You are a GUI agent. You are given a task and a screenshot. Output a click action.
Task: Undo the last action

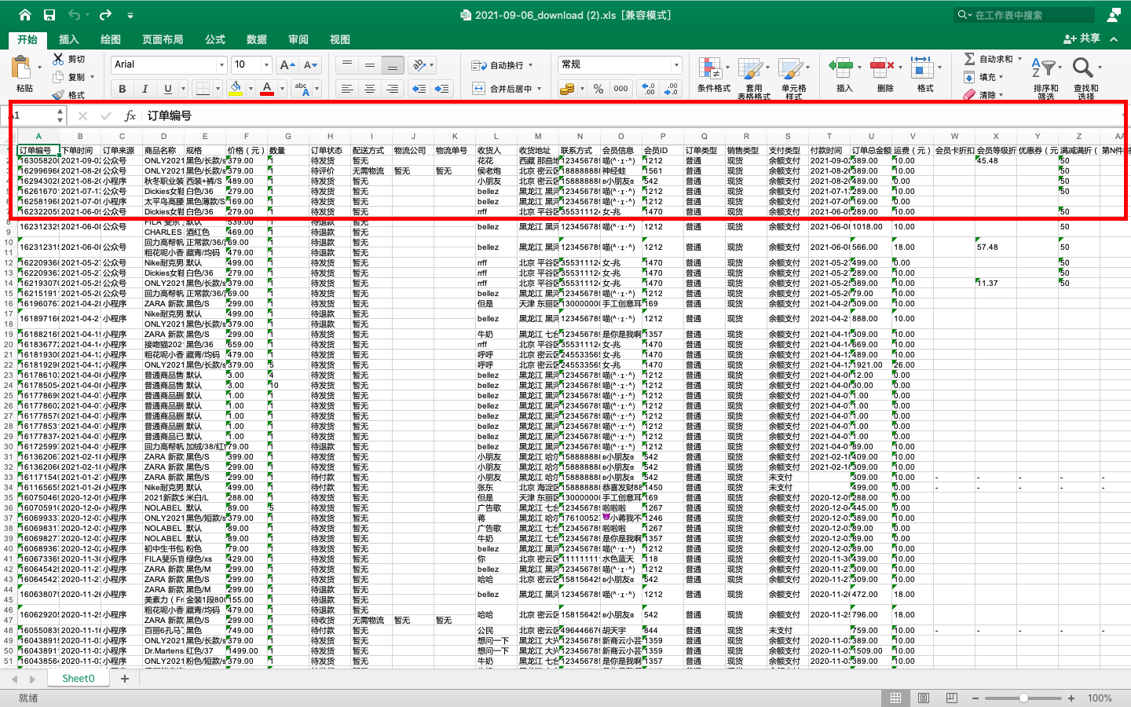click(74, 15)
